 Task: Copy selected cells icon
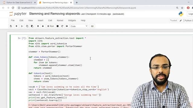(x=27, y=26)
